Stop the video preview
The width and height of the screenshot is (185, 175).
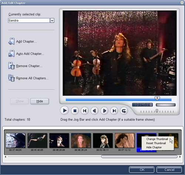[x=75, y=111]
